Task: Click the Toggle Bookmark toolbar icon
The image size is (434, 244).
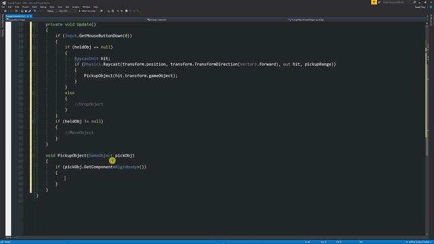Action: [127, 11]
